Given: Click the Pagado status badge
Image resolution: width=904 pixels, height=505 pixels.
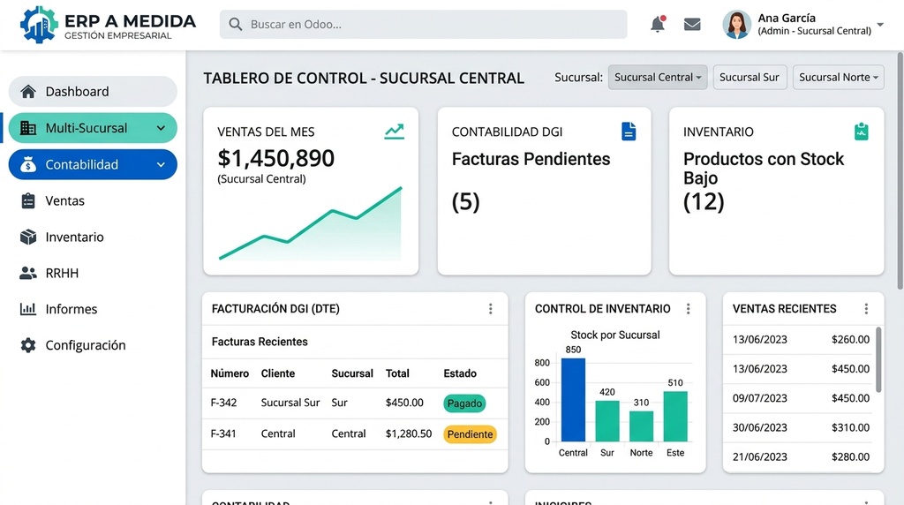Looking at the screenshot, I should 464,403.
